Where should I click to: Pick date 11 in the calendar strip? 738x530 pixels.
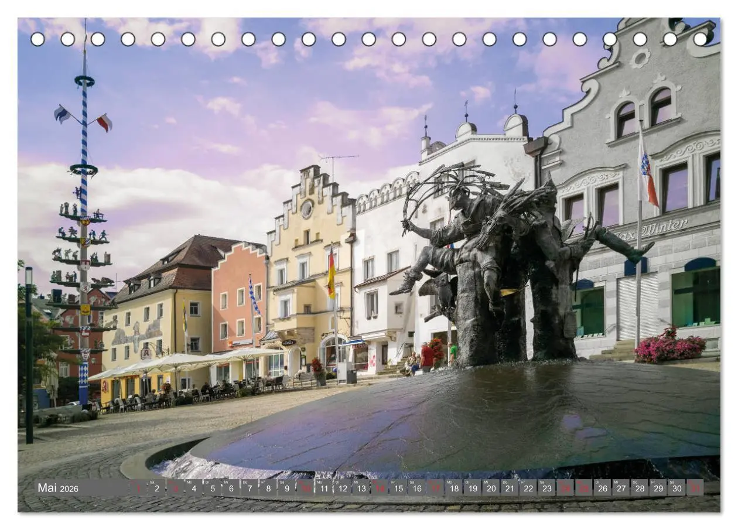tap(323, 487)
